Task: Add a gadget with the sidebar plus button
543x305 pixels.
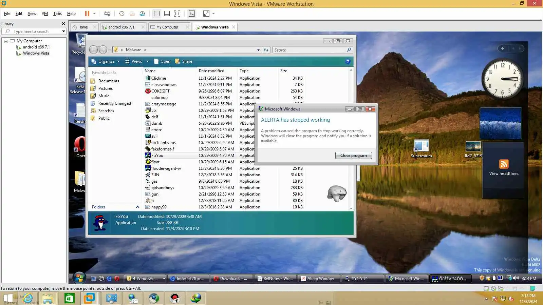Action: point(503,48)
